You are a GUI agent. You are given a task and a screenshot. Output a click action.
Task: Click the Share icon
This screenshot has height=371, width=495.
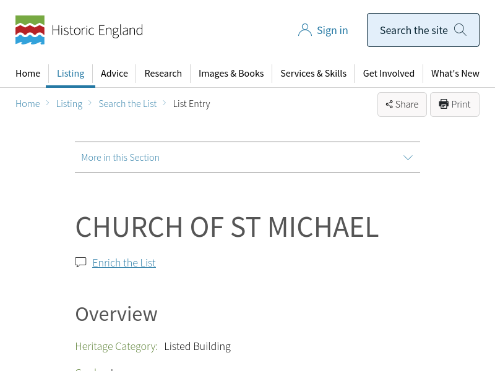click(x=389, y=104)
